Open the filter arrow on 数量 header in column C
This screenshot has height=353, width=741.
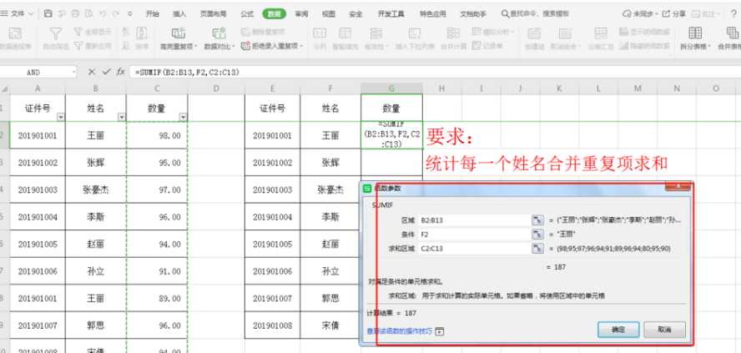(x=183, y=117)
